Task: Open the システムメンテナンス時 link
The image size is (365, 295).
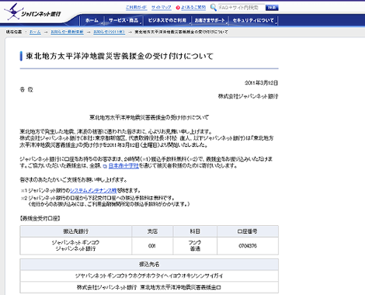Action: pyautogui.click(x=93, y=191)
